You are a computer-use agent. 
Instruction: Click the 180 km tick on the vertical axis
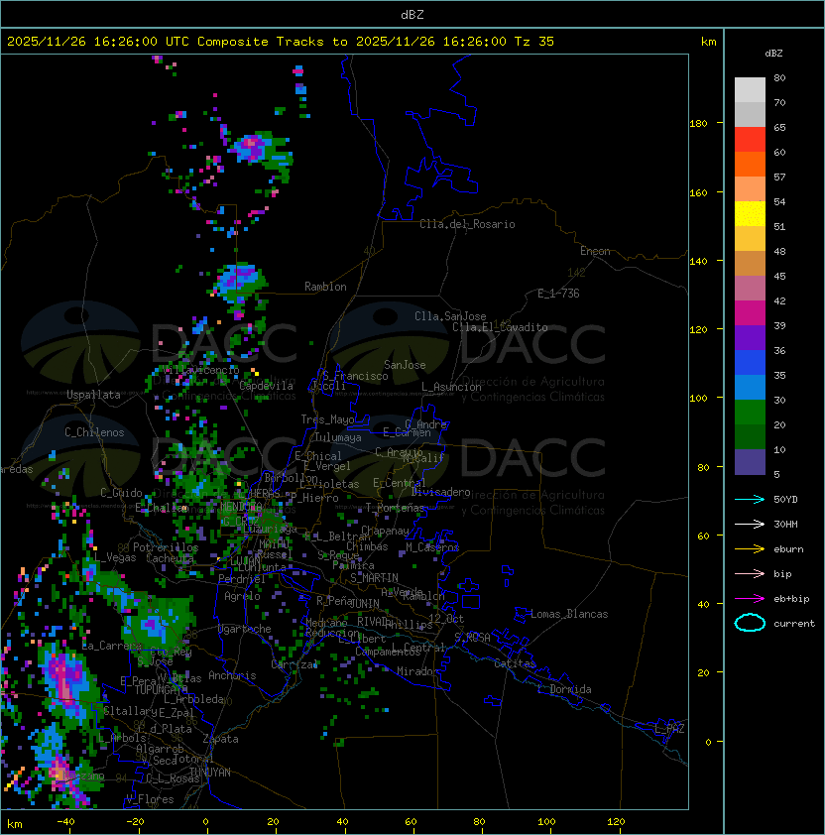click(x=698, y=124)
